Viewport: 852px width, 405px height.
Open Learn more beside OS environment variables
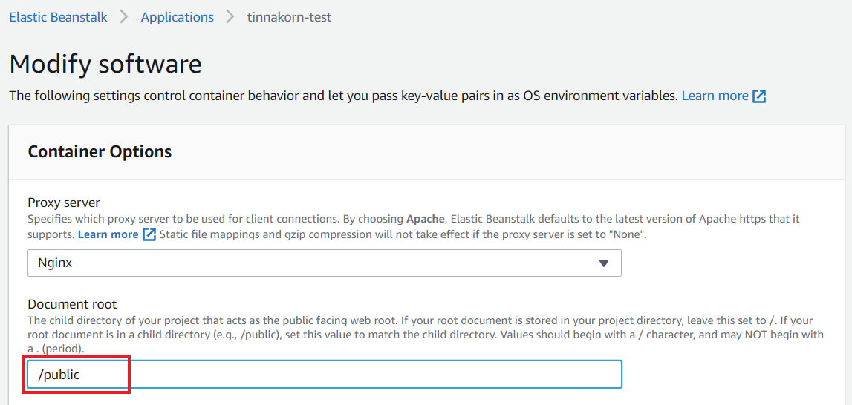715,96
